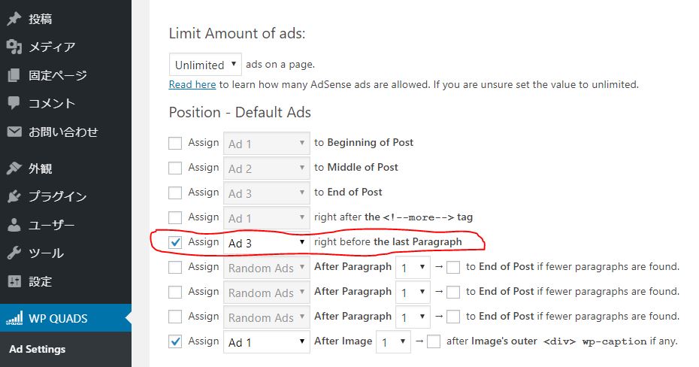This screenshot has height=367, width=699.
Task: Follow the Read here link
Action: pyautogui.click(x=192, y=84)
